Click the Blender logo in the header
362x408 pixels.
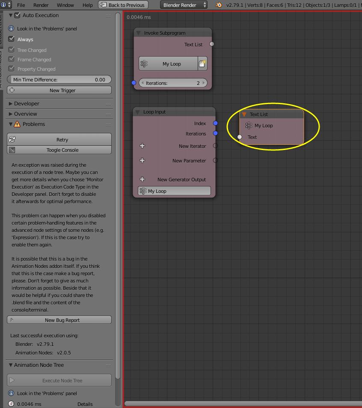(x=4, y=5)
